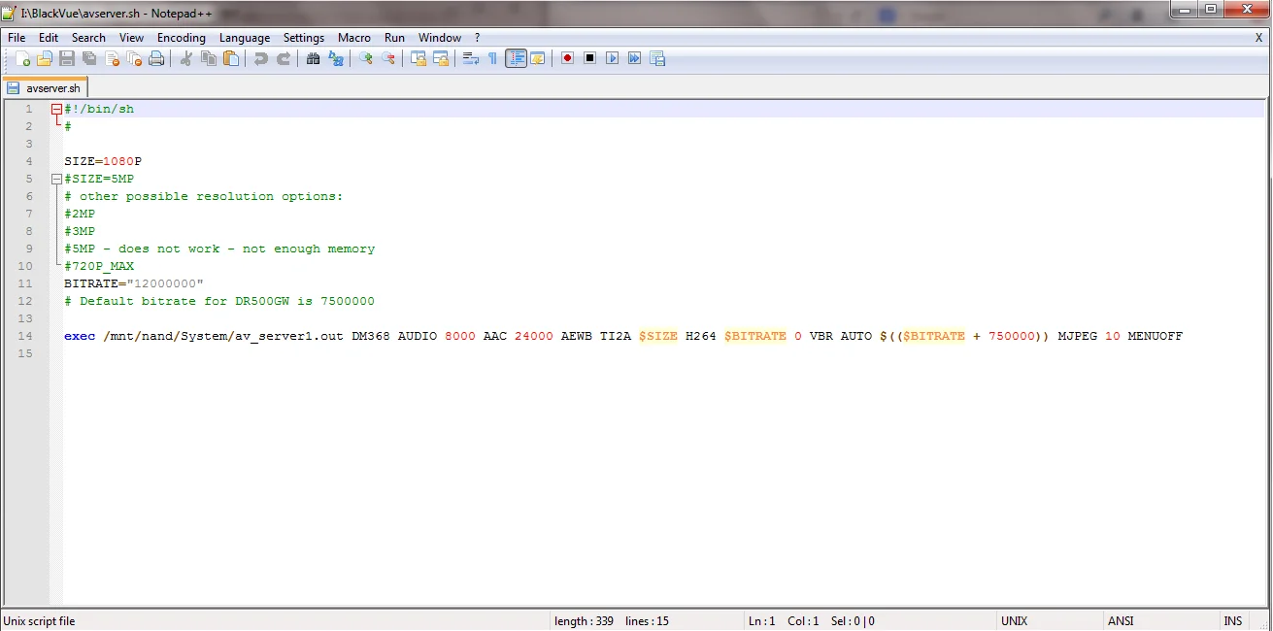Collapse the fold marker on line 1
This screenshot has height=631, width=1273.
[x=56, y=110]
